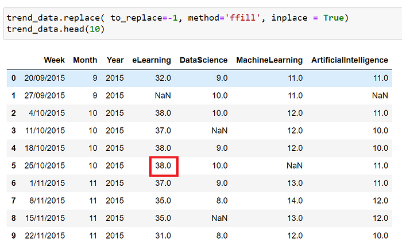Screen dimensions: 402x250
Task: Click eLearning value 31.0 in row 9
Action: tap(163, 236)
